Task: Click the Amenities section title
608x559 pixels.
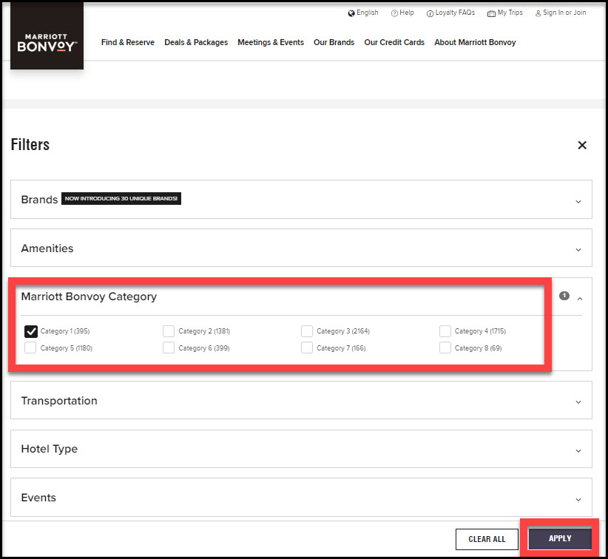Action: [47, 248]
